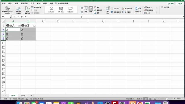The image size is (185, 104).
Task: Click Remove Duplicates
Action: tap(116, 12)
